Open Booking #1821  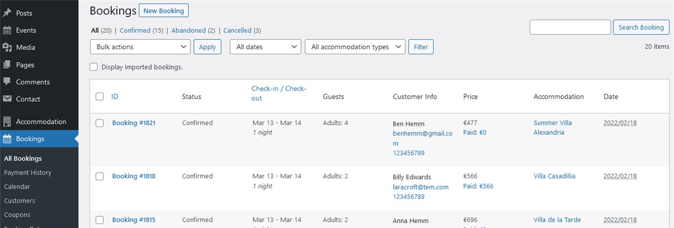point(134,123)
